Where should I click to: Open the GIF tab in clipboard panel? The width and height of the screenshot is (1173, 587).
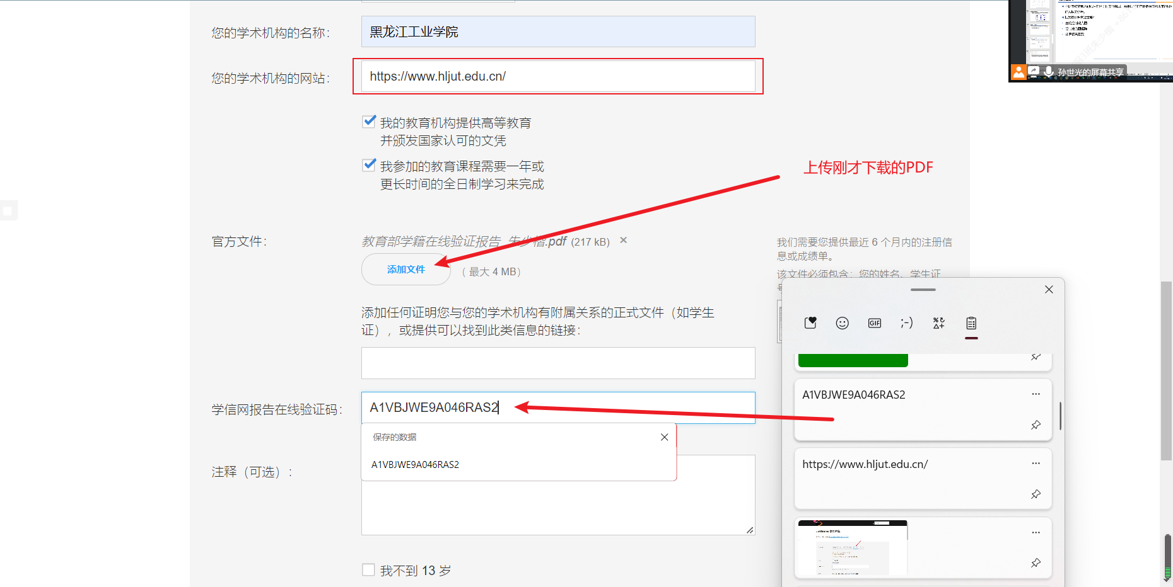click(x=875, y=323)
